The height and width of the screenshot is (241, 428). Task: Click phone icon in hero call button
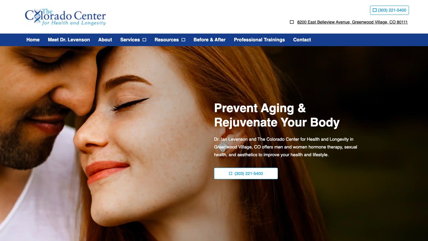click(230, 173)
